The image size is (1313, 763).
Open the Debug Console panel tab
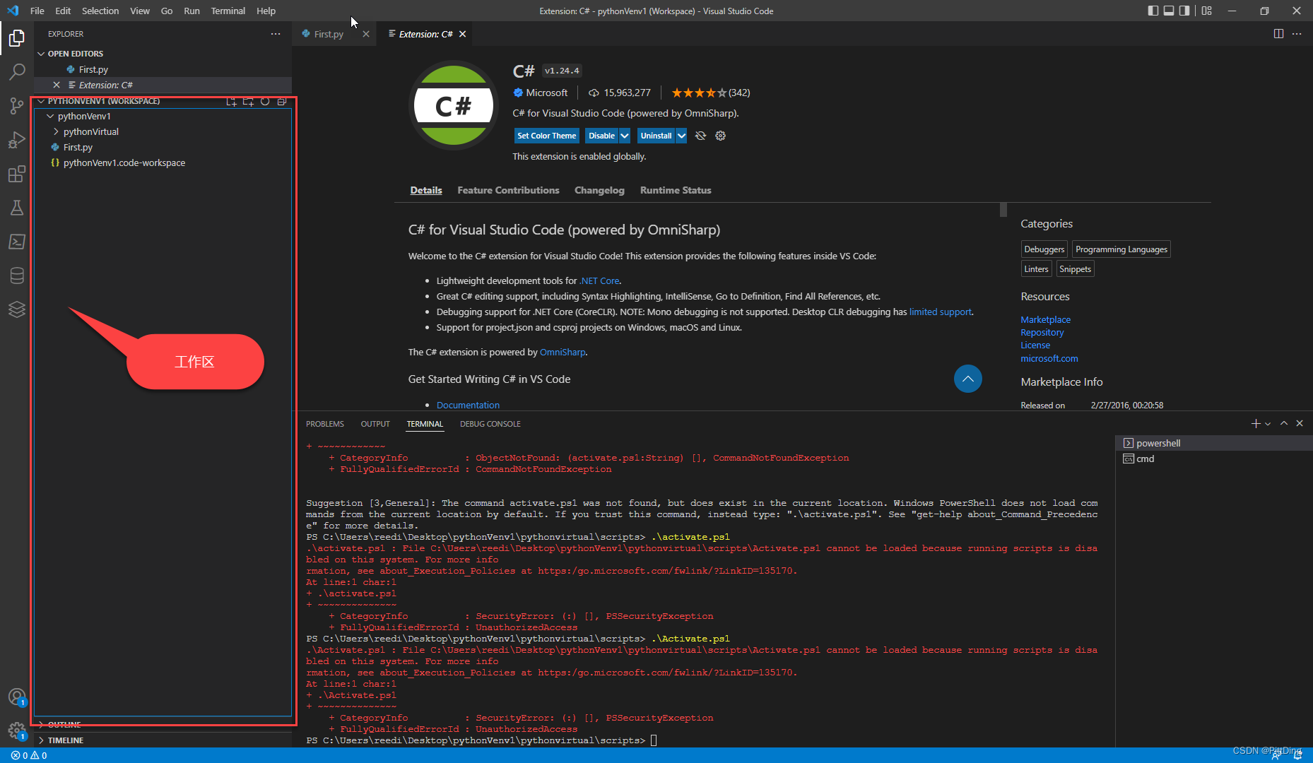pos(490,424)
